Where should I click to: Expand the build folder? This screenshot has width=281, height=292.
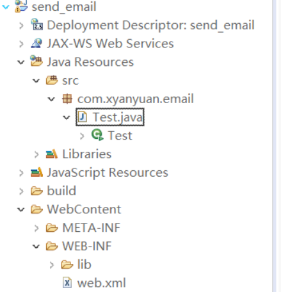[x=21, y=191]
